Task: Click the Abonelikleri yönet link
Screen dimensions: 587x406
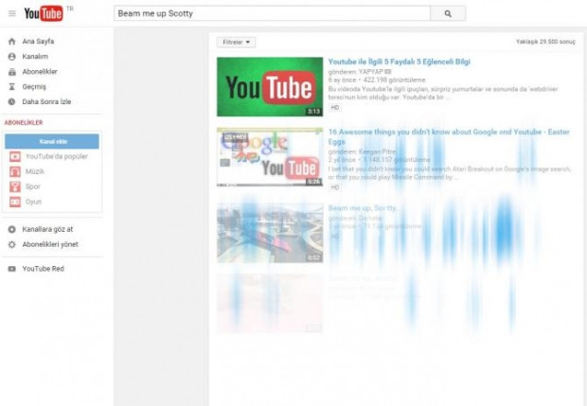Action: 50,244
